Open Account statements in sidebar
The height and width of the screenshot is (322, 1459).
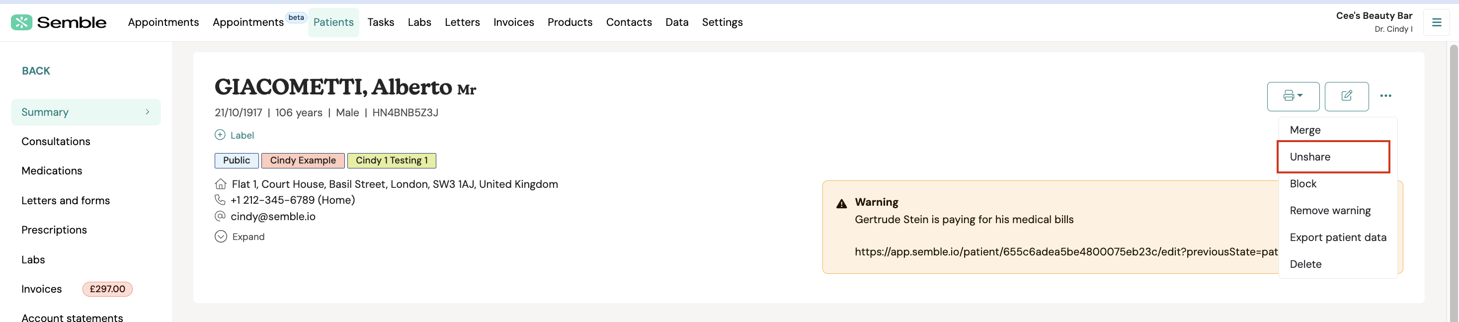(x=72, y=318)
